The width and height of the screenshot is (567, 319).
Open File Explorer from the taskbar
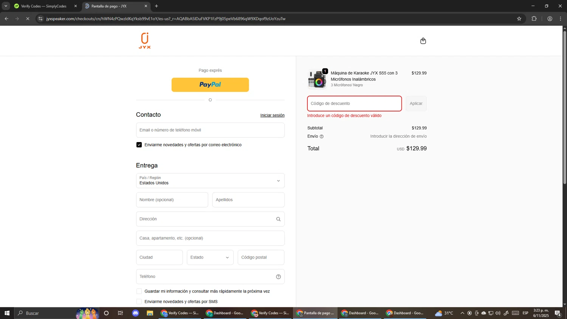click(150, 313)
